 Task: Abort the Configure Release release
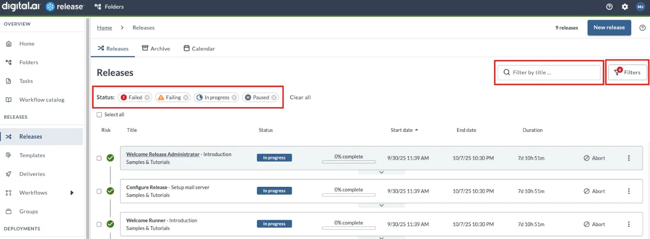tap(594, 191)
